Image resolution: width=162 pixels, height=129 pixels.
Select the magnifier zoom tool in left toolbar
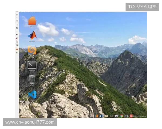17,28
